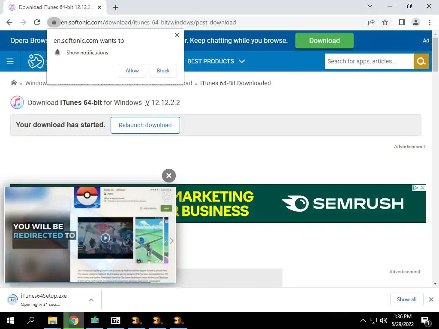The image size is (439, 329).
Task: Go back with browser back arrow
Action: point(9,22)
